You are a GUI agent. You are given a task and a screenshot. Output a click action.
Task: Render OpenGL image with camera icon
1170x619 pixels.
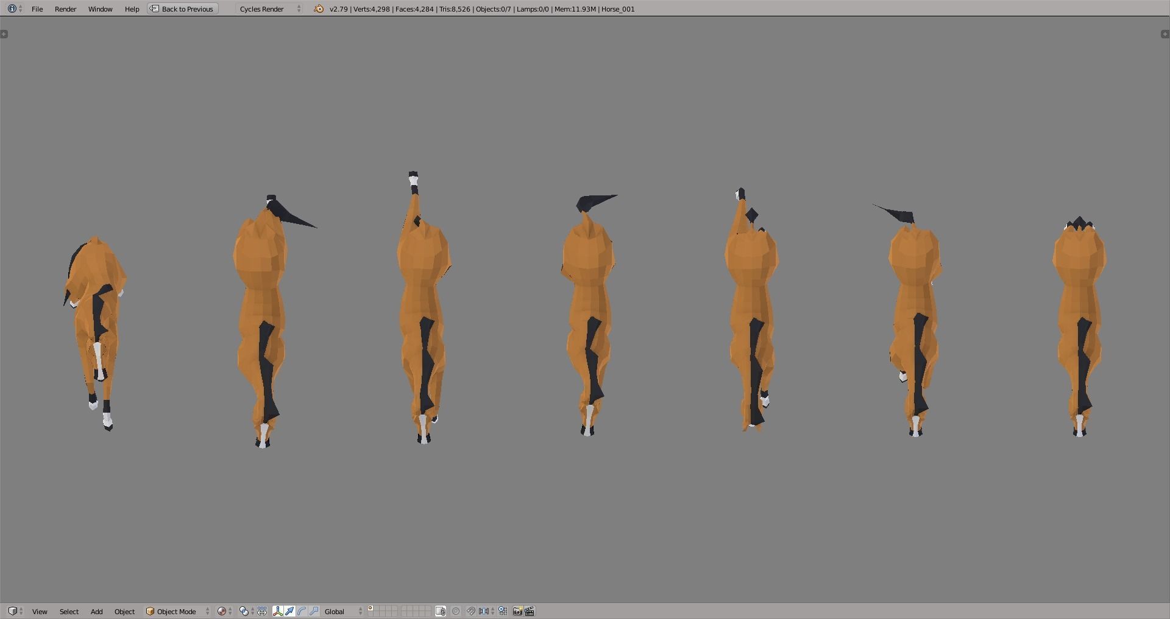(517, 612)
